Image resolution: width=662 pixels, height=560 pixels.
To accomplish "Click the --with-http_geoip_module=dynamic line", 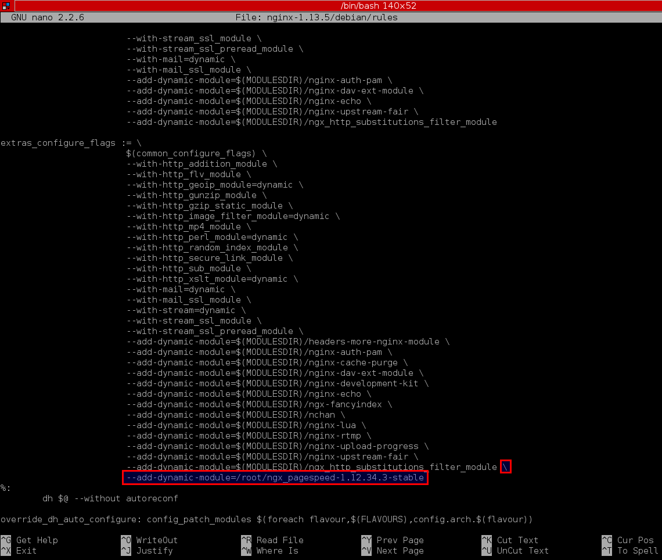I will pyautogui.click(x=215, y=185).
